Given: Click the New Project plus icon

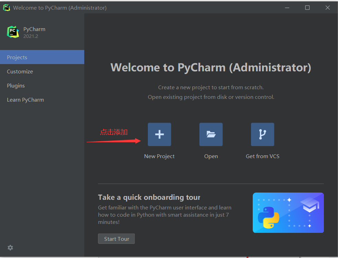Looking at the screenshot, I should pyautogui.click(x=159, y=134).
